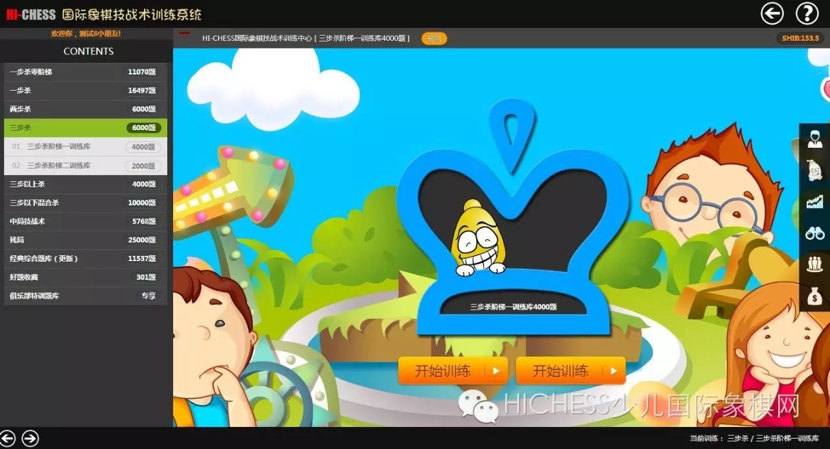
Task: Open the user profile icon in the side toolbar
Action: click(814, 138)
